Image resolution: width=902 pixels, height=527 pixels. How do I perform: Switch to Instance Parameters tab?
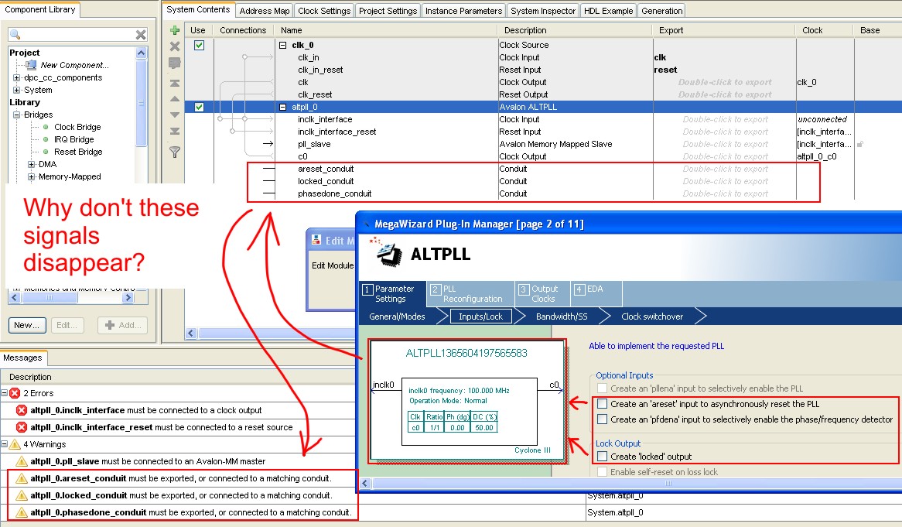click(x=463, y=10)
